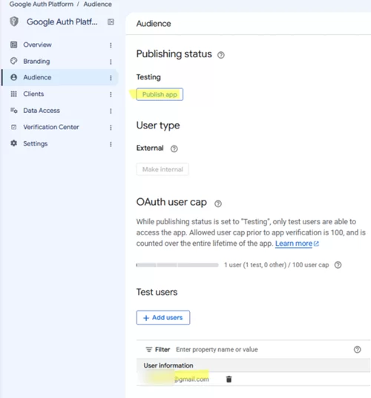Open the help icon after 100 user cap
The image size is (371, 398).
[x=338, y=265]
